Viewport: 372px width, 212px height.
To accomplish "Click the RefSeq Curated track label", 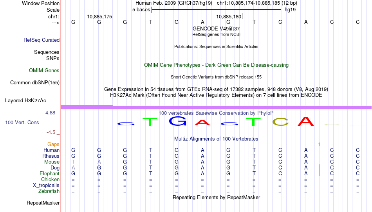I will (x=42, y=40).
